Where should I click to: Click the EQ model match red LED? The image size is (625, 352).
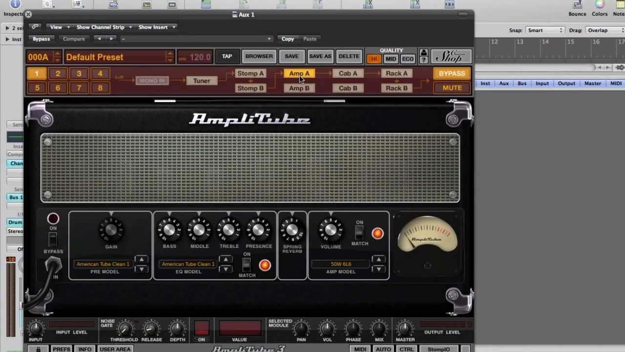click(x=265, y=265)
